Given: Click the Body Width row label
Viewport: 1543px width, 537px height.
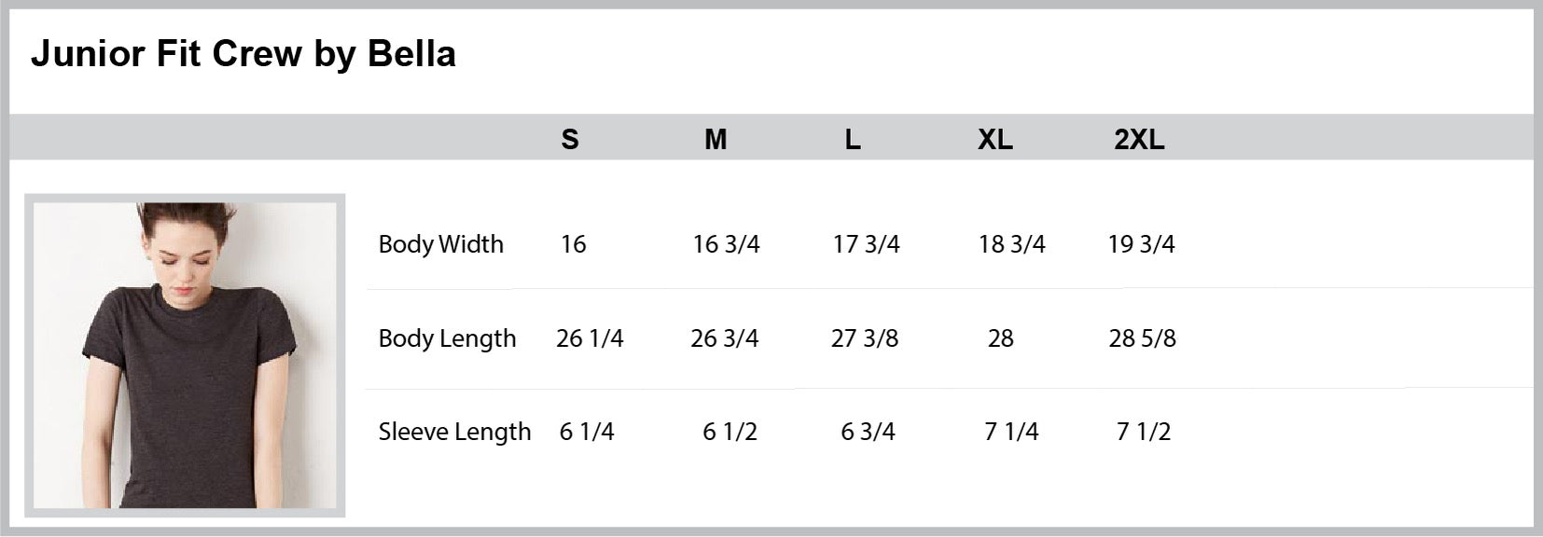Looking at the screenshot, I should click(440, 244).
